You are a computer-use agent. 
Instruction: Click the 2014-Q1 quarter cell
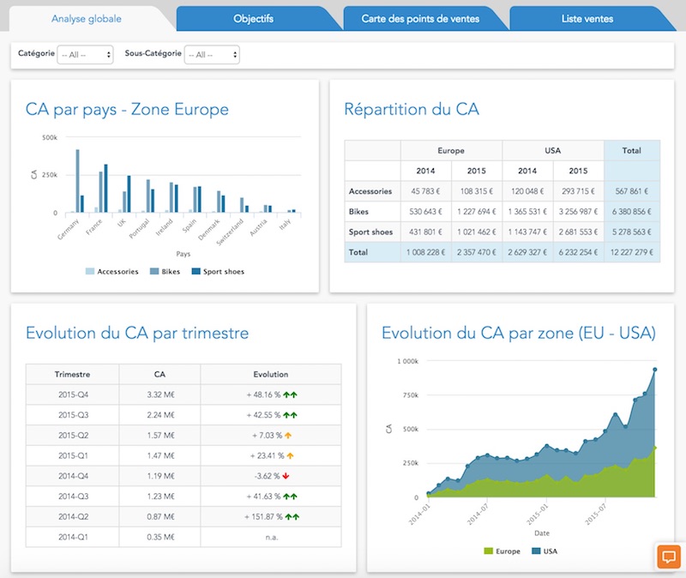click(73, 537)
